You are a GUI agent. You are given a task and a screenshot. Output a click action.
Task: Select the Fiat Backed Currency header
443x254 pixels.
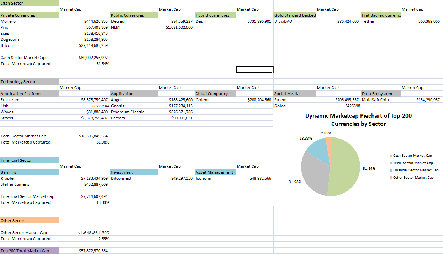coord(381,15)
